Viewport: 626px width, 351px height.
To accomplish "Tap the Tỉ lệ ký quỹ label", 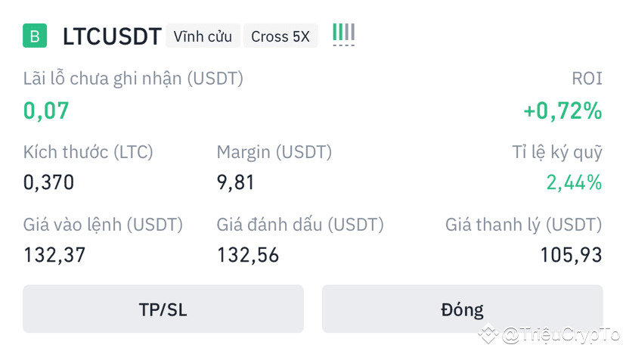I will click(x=557, y=152).
